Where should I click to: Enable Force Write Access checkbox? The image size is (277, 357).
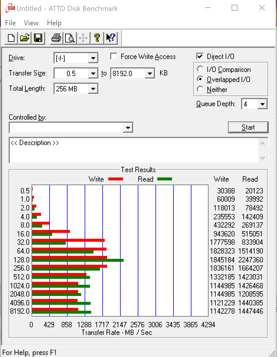114,57
